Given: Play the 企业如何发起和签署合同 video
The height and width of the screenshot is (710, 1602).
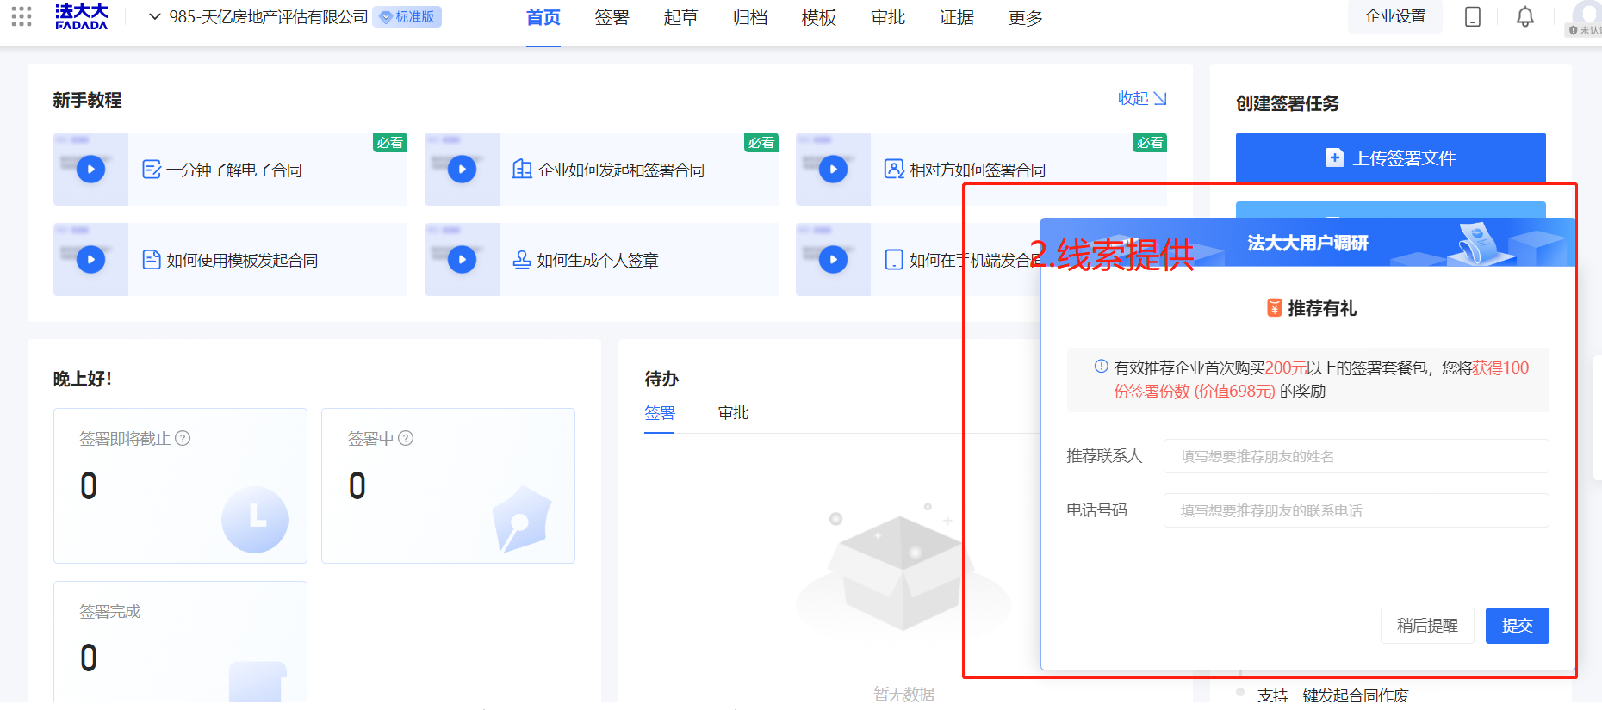Looking at the screenshot, I should (x=463, y=169).
